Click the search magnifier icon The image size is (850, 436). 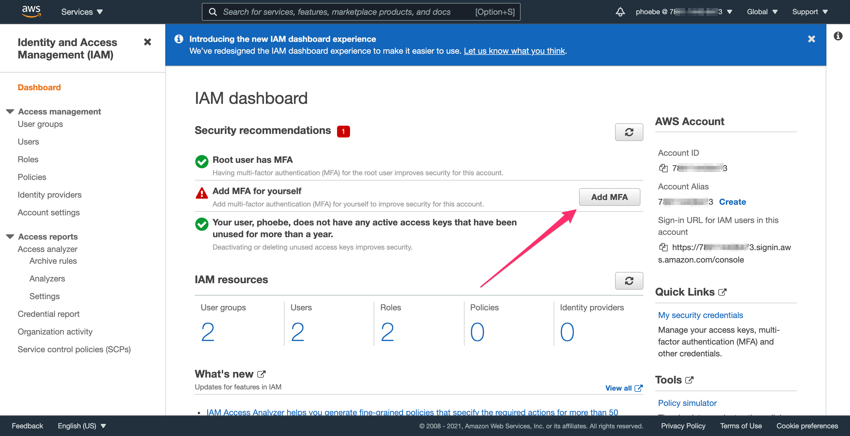(213, 12)
